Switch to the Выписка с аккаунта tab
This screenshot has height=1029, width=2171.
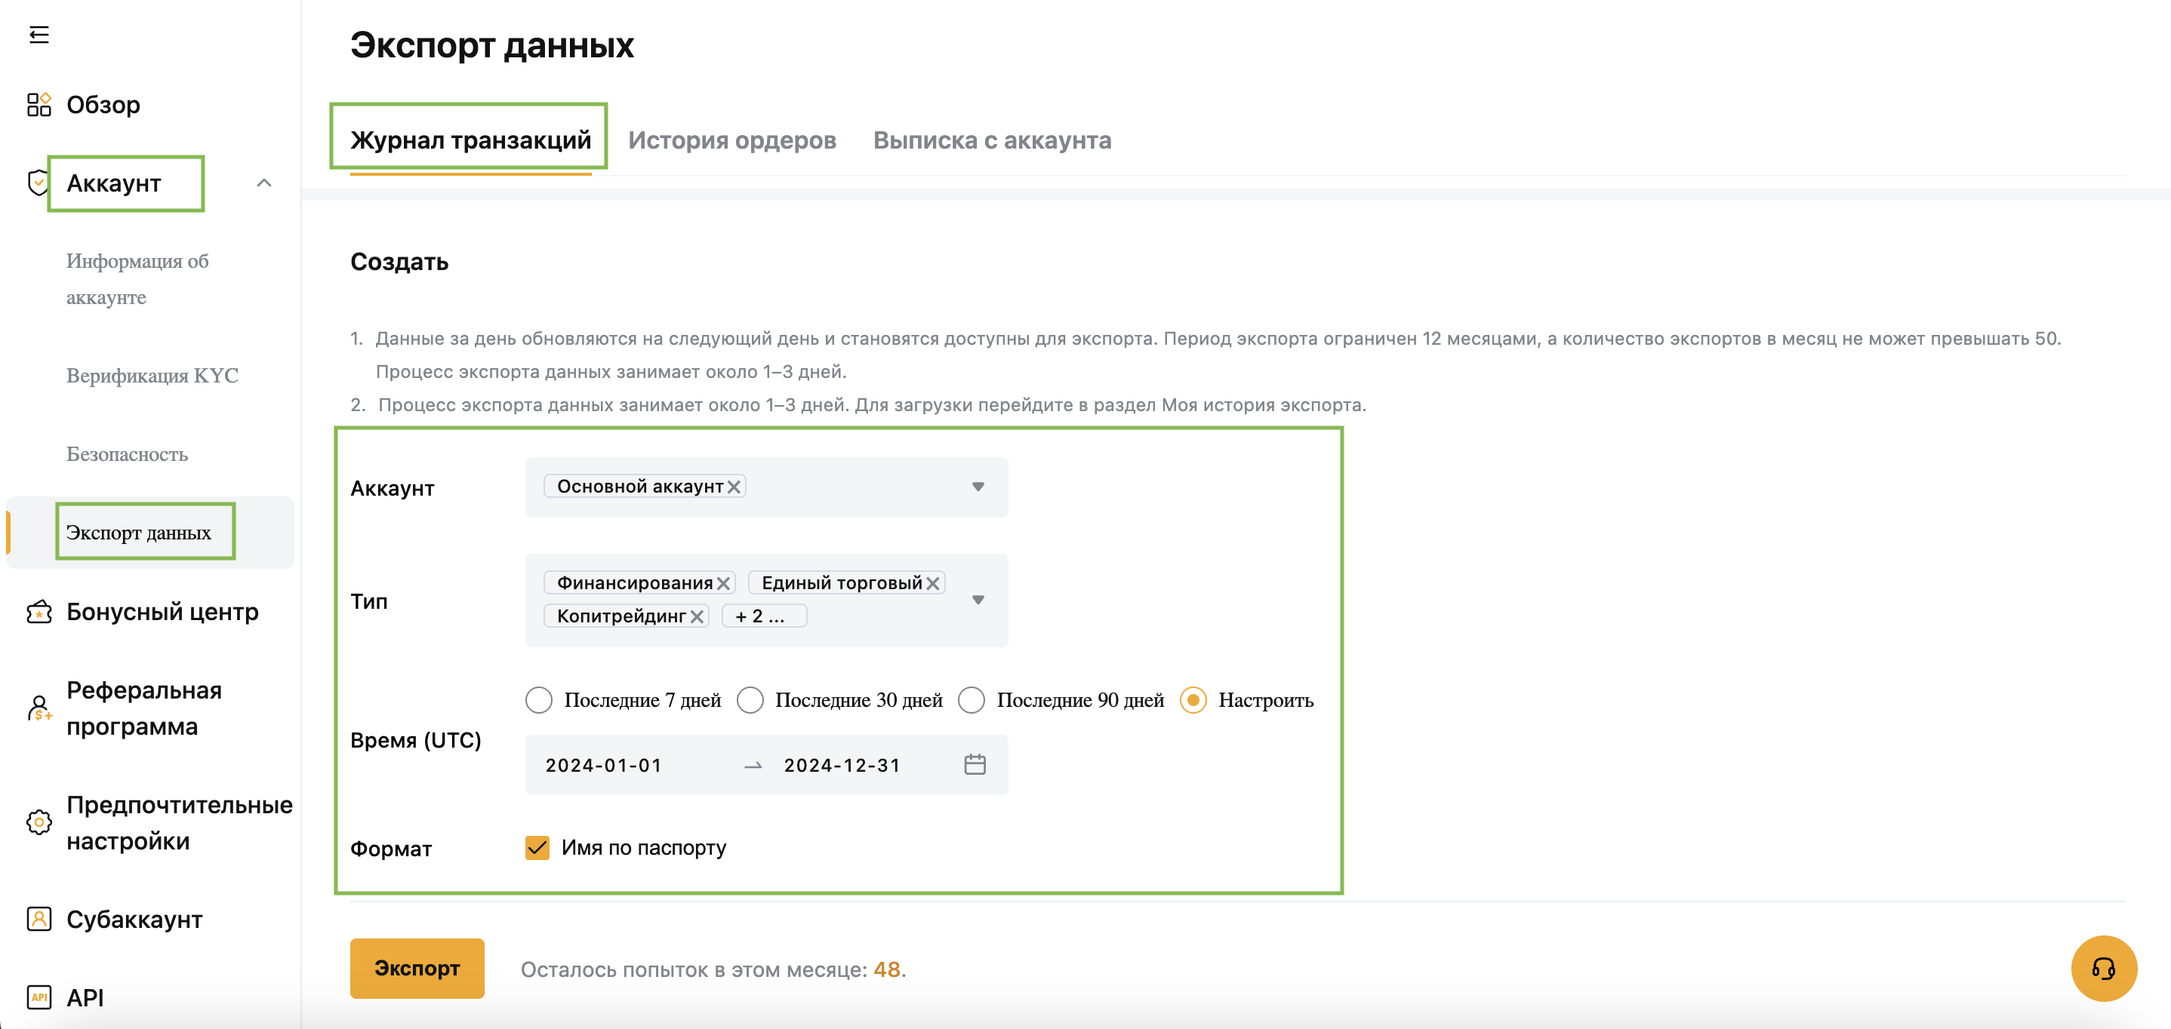(x=992, y=140)
